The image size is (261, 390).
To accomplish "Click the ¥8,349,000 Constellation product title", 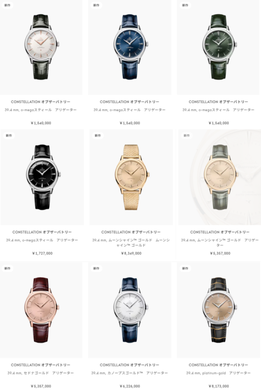I will [x=131, y=232].
